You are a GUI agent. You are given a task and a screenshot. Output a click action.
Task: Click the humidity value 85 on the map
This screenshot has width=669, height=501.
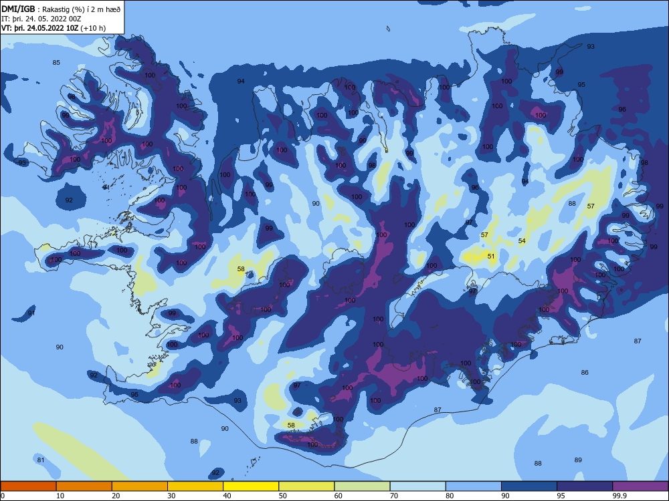(x=56, y=63)
